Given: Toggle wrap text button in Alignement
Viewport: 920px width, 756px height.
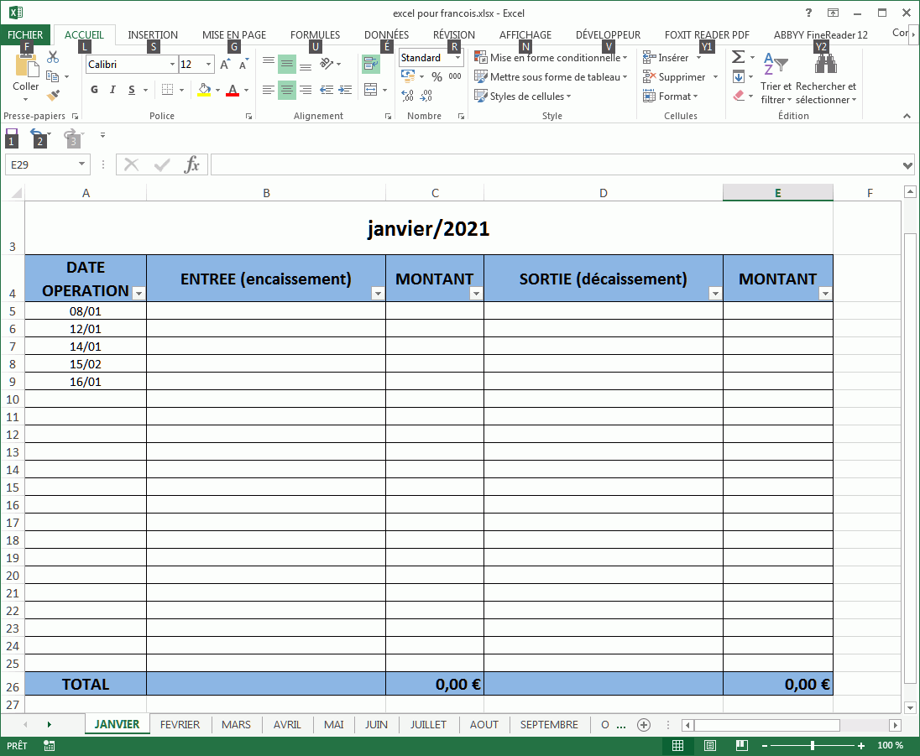Looking at the screenshot, I should [x=370, y=64].
